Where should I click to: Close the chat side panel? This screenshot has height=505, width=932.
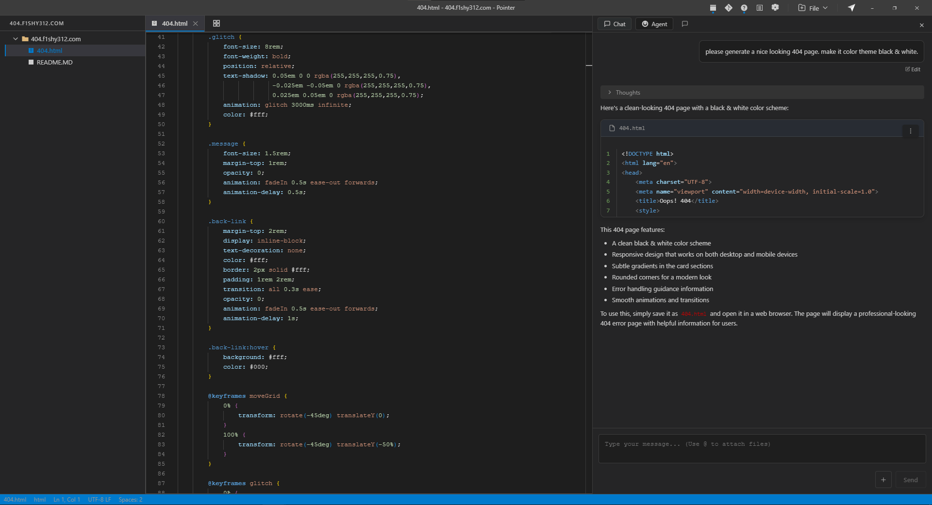921,25
